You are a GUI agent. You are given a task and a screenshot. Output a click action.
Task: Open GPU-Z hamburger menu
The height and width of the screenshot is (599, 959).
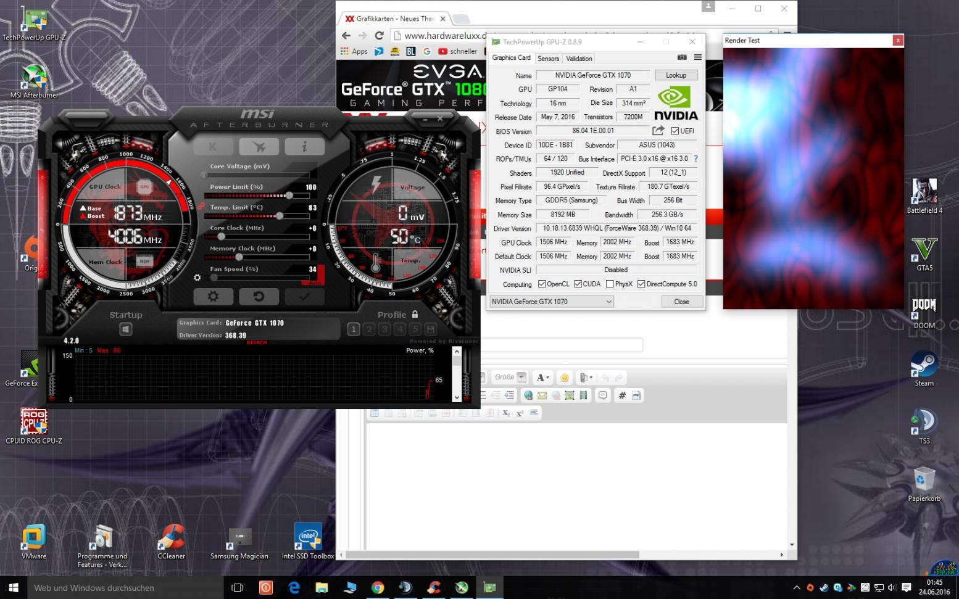coord(698,57)
